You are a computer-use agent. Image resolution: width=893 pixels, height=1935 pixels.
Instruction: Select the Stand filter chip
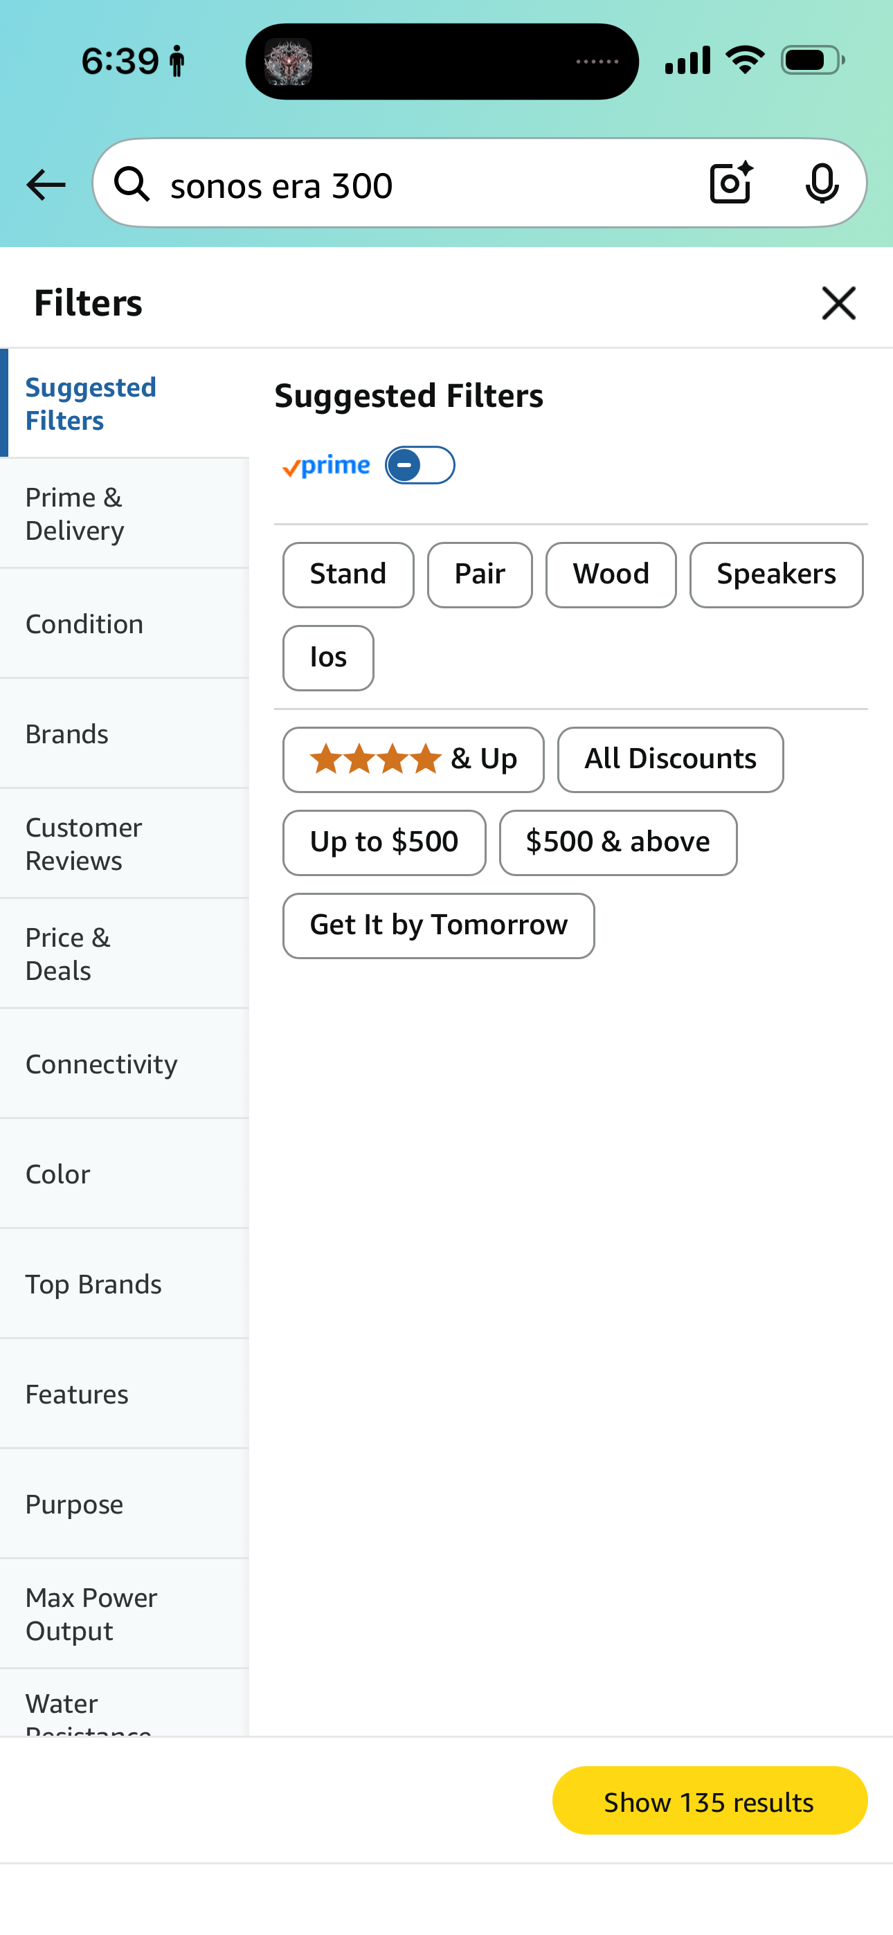pyautogui.click(x=348, y=574)
